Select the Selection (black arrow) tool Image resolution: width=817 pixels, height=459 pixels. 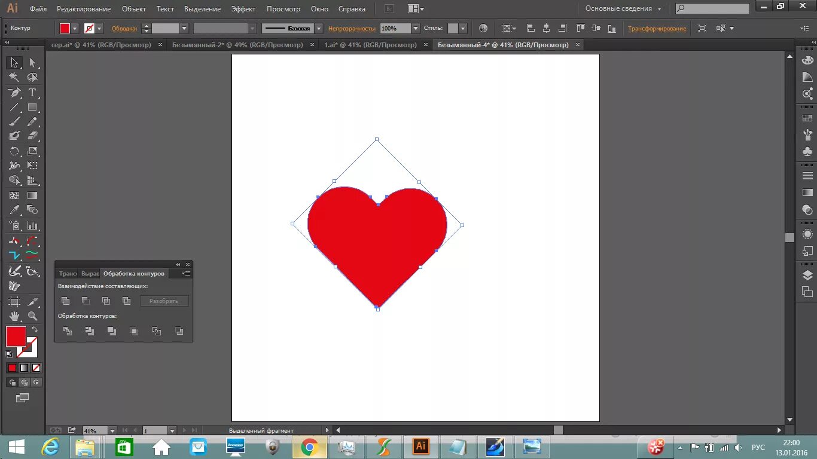[14, 63]
